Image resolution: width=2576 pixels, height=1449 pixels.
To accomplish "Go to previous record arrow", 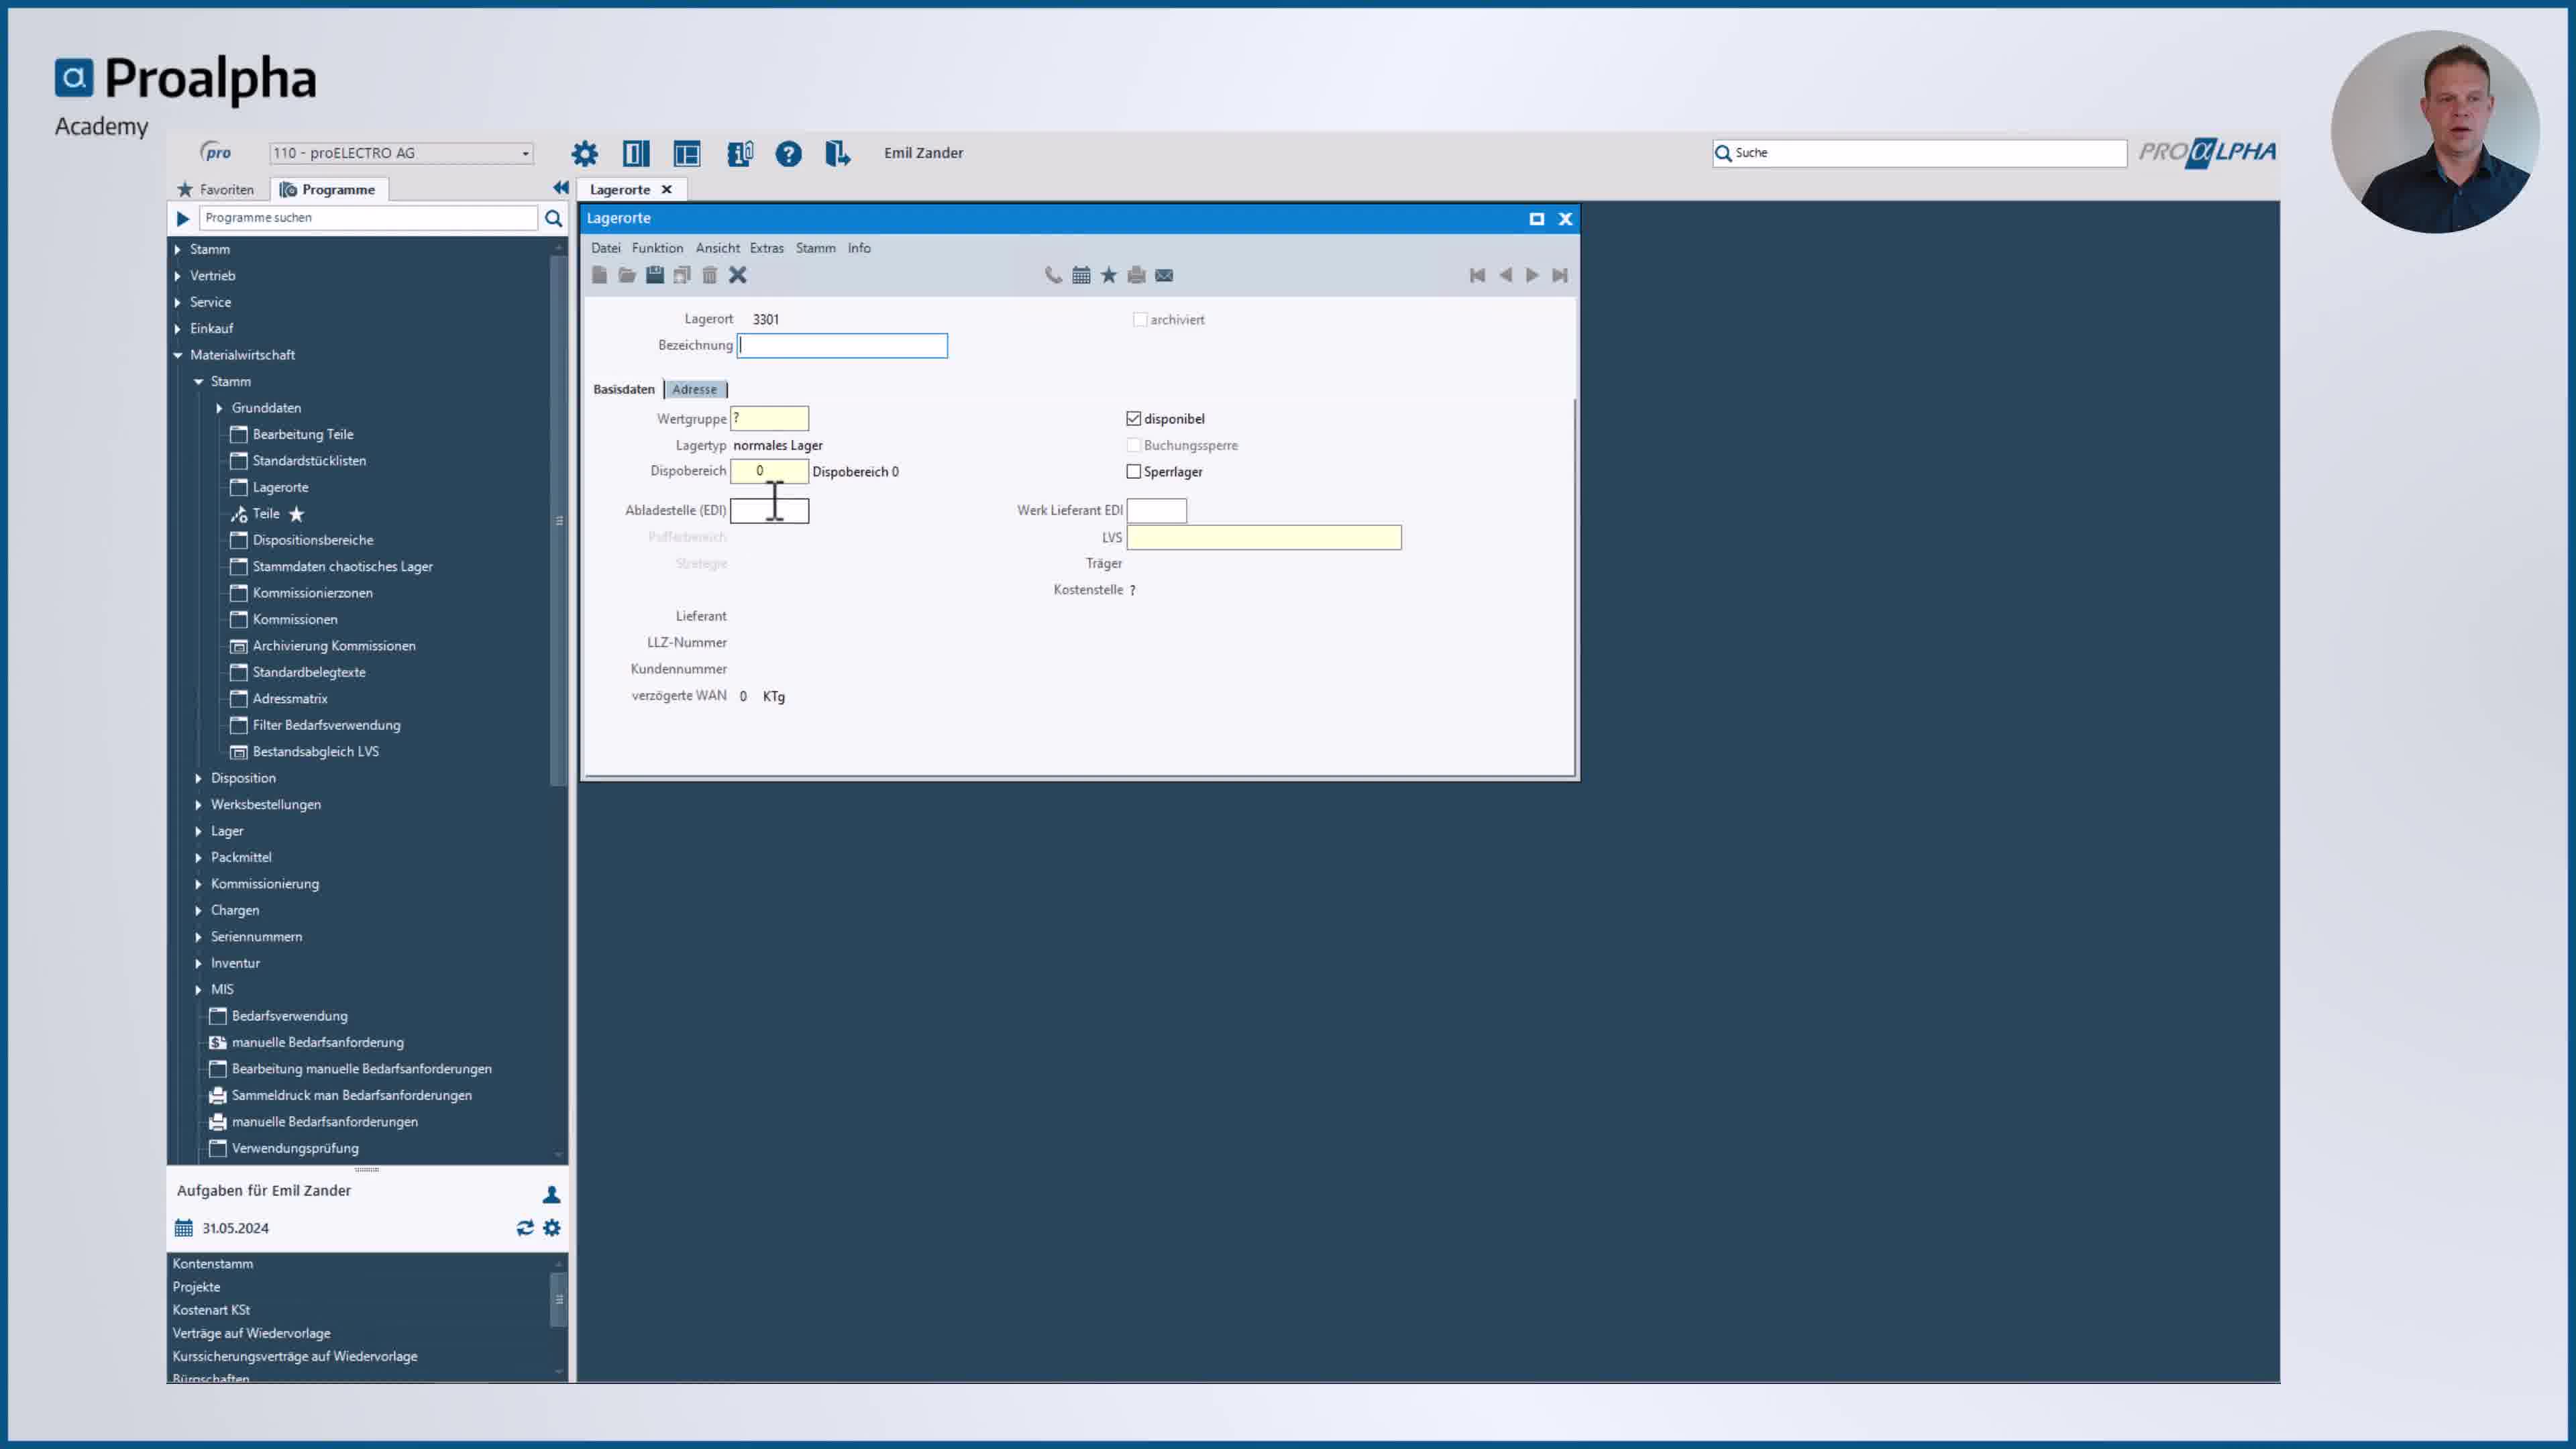I will point(1505,275).
